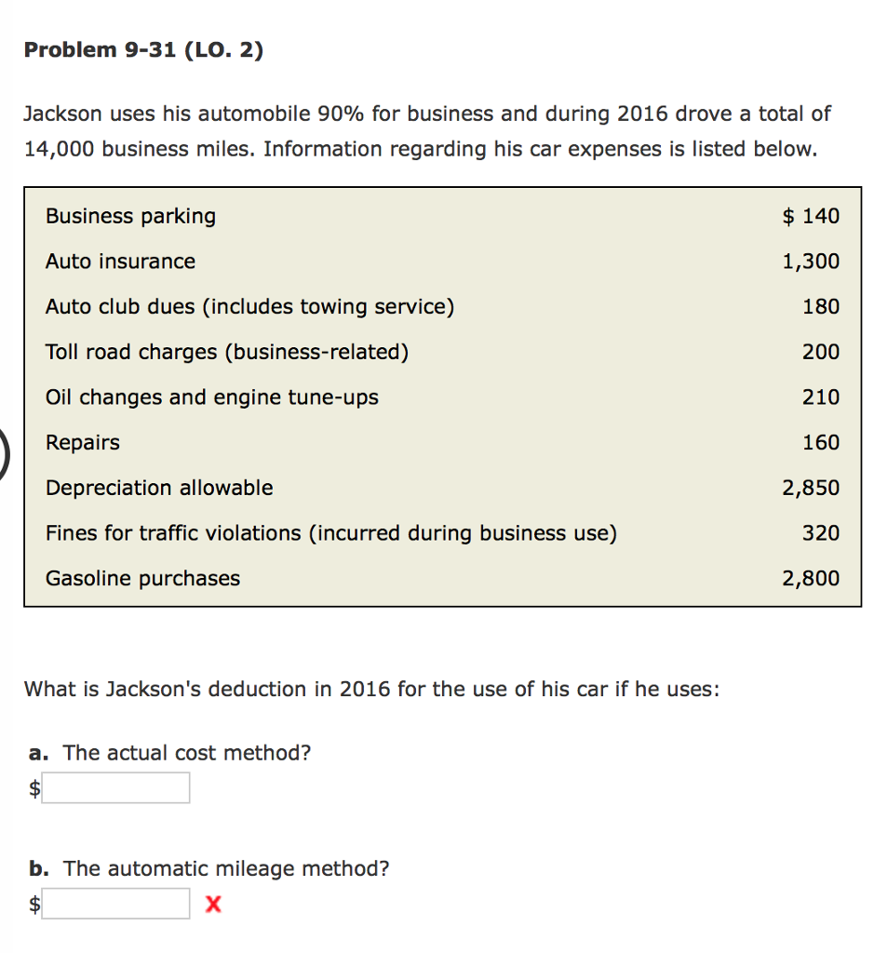Screen dimensions: 874x953
Task: Select the actual cost method question label
Action: tap(169, 753)
